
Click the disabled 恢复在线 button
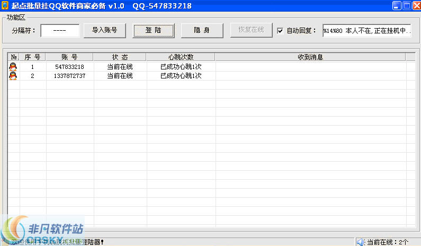coord(252,30)
